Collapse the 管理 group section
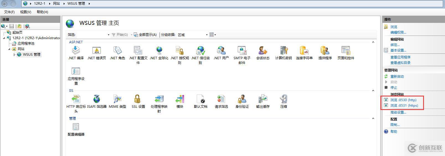 [373, 119]
